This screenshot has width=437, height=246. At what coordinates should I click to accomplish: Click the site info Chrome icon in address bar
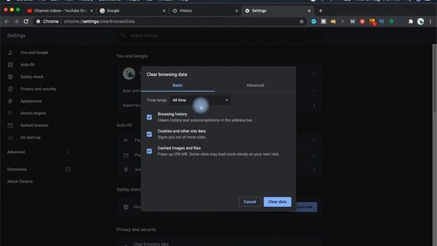click(x=38, y=21)
